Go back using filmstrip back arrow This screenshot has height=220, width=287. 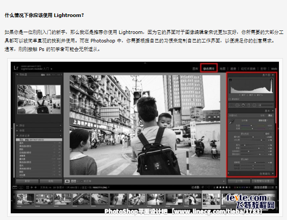tap(32, 187)
